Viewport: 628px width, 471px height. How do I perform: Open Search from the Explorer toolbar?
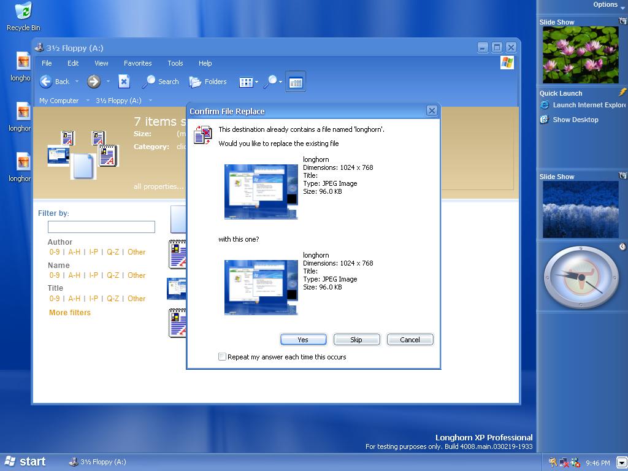click(x=161, y=82)
